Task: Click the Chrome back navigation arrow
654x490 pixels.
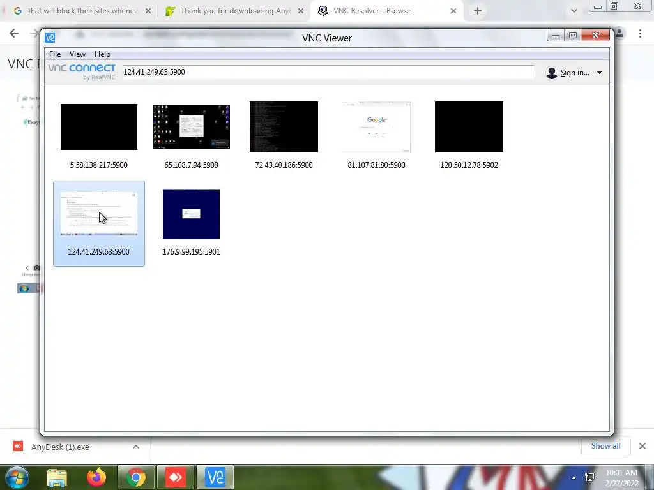Action: tap(14, 33)
